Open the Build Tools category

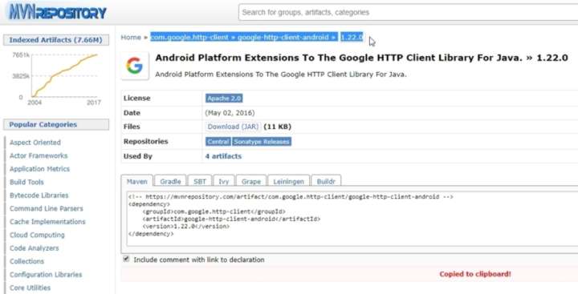(26, 182)
